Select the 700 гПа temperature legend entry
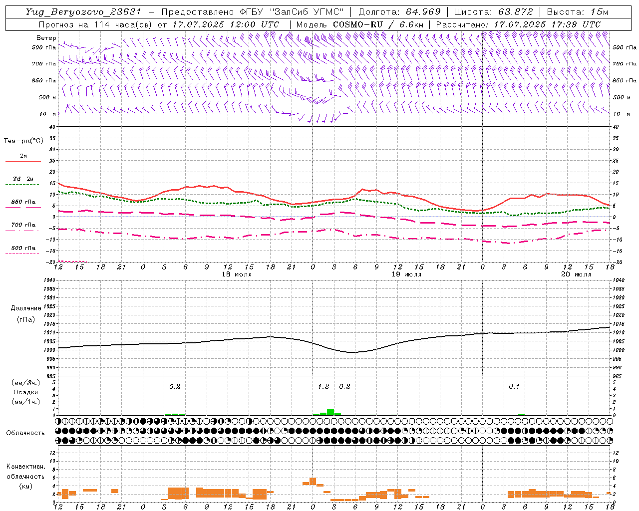The width and height of the screenshot is (639, 511). (x=23, y=225)
